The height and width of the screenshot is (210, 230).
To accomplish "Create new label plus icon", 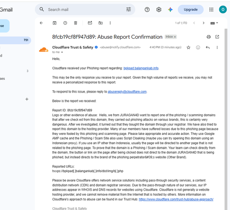I will [27, 99].
